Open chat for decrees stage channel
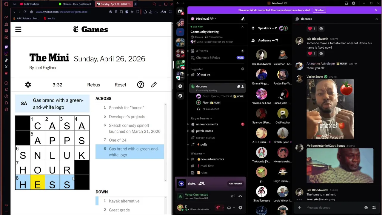Viewport: 382px width, 215px height. pyautogui.click(x=238, y=87)
